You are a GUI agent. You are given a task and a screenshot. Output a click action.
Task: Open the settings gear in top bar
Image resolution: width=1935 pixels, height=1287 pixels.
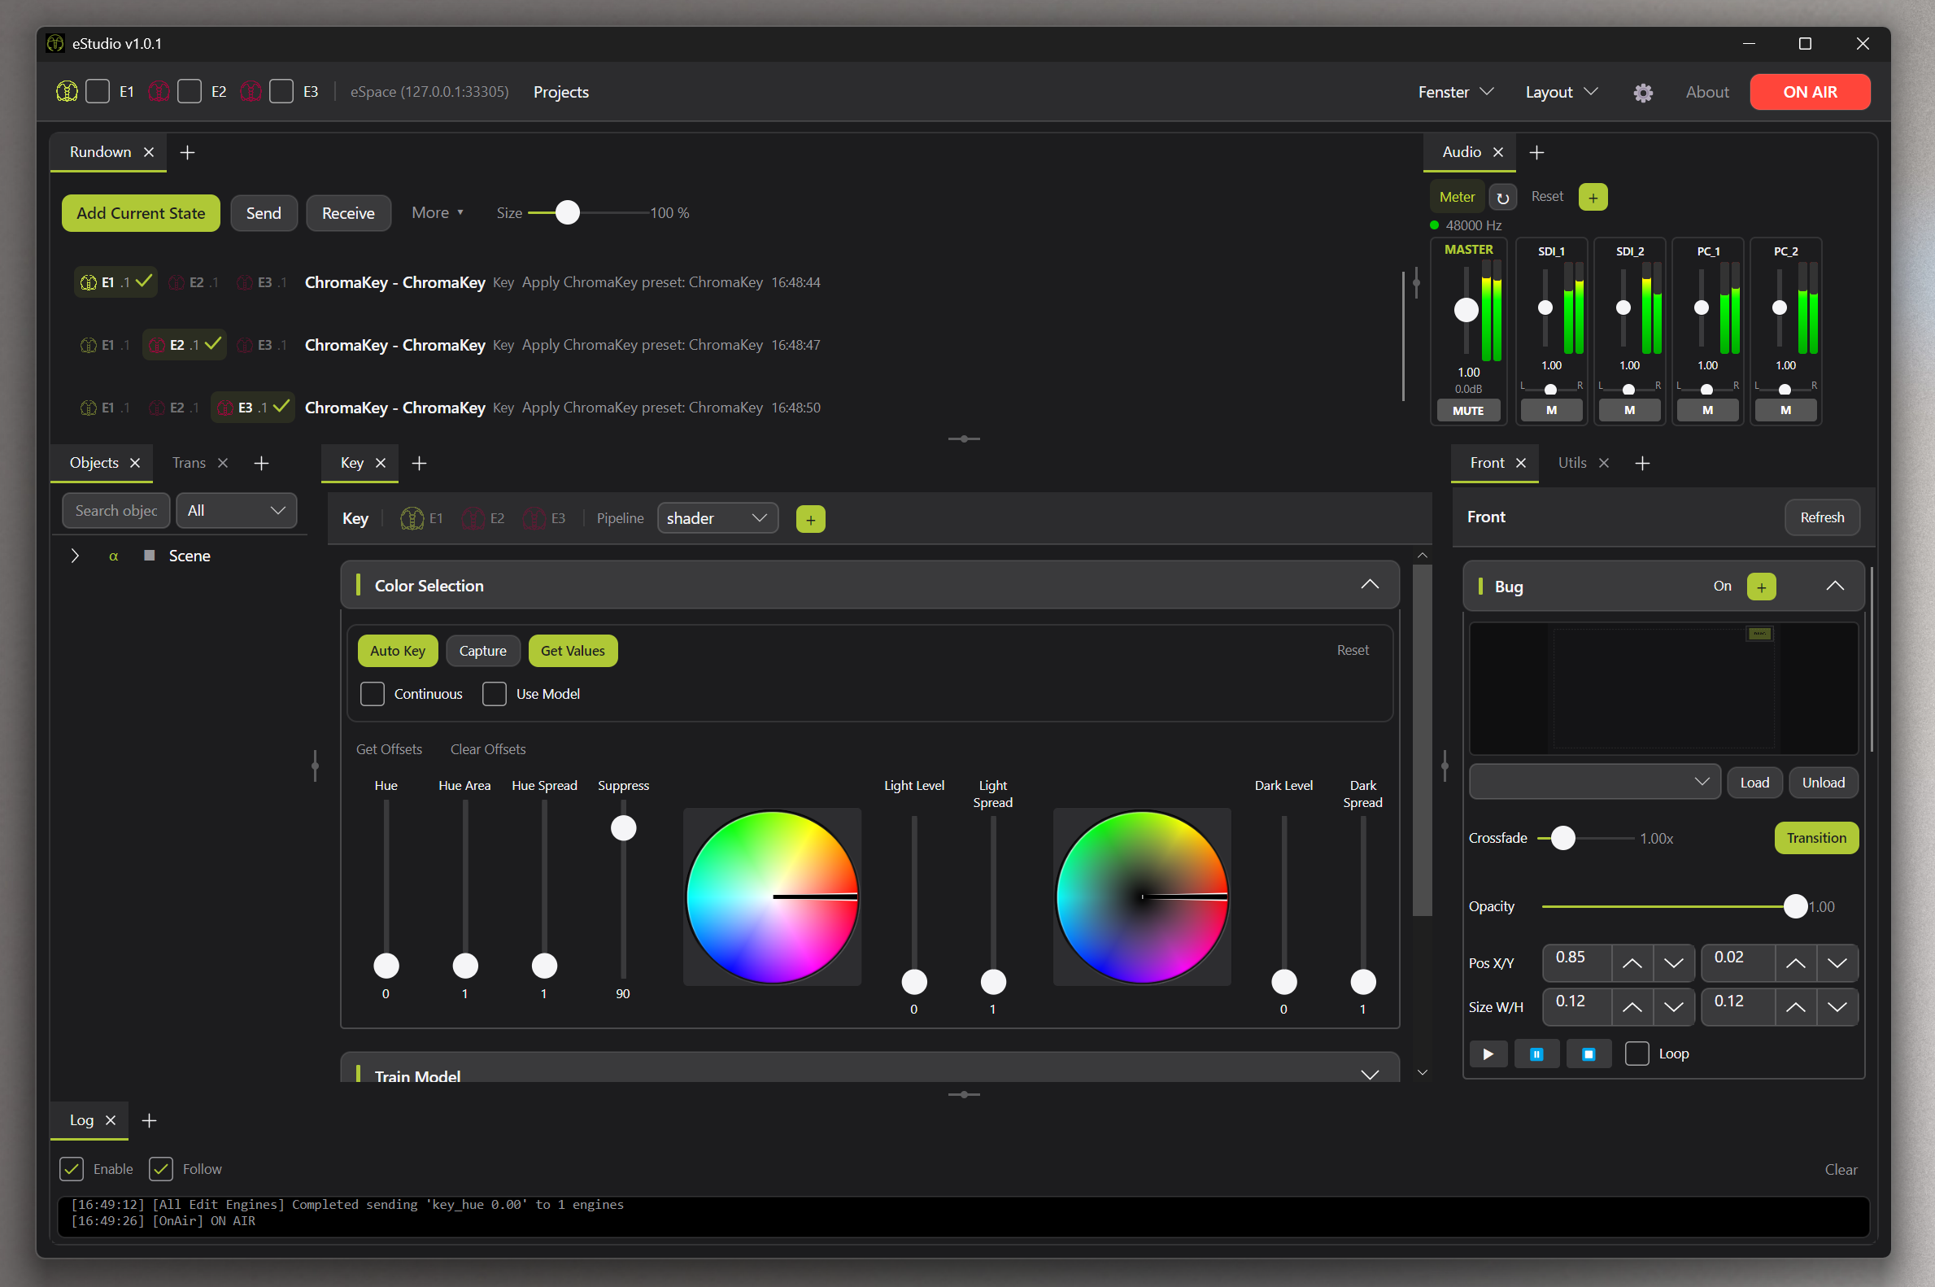(1642, 93)
